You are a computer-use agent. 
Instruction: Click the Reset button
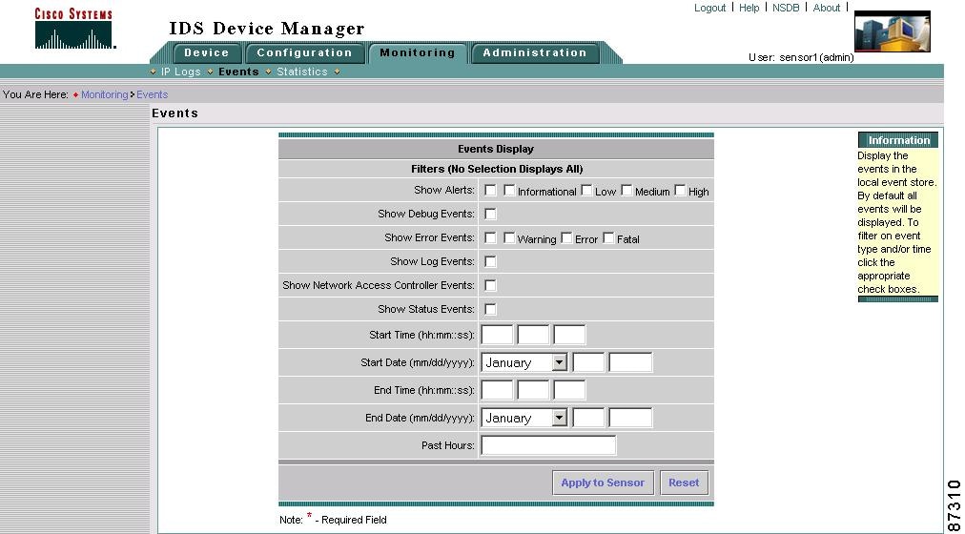click(684, 483)
